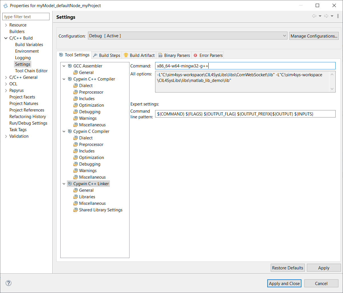Select the Tool Settings tab
Viewport: 343px width, 293px height.
[74, 55]
